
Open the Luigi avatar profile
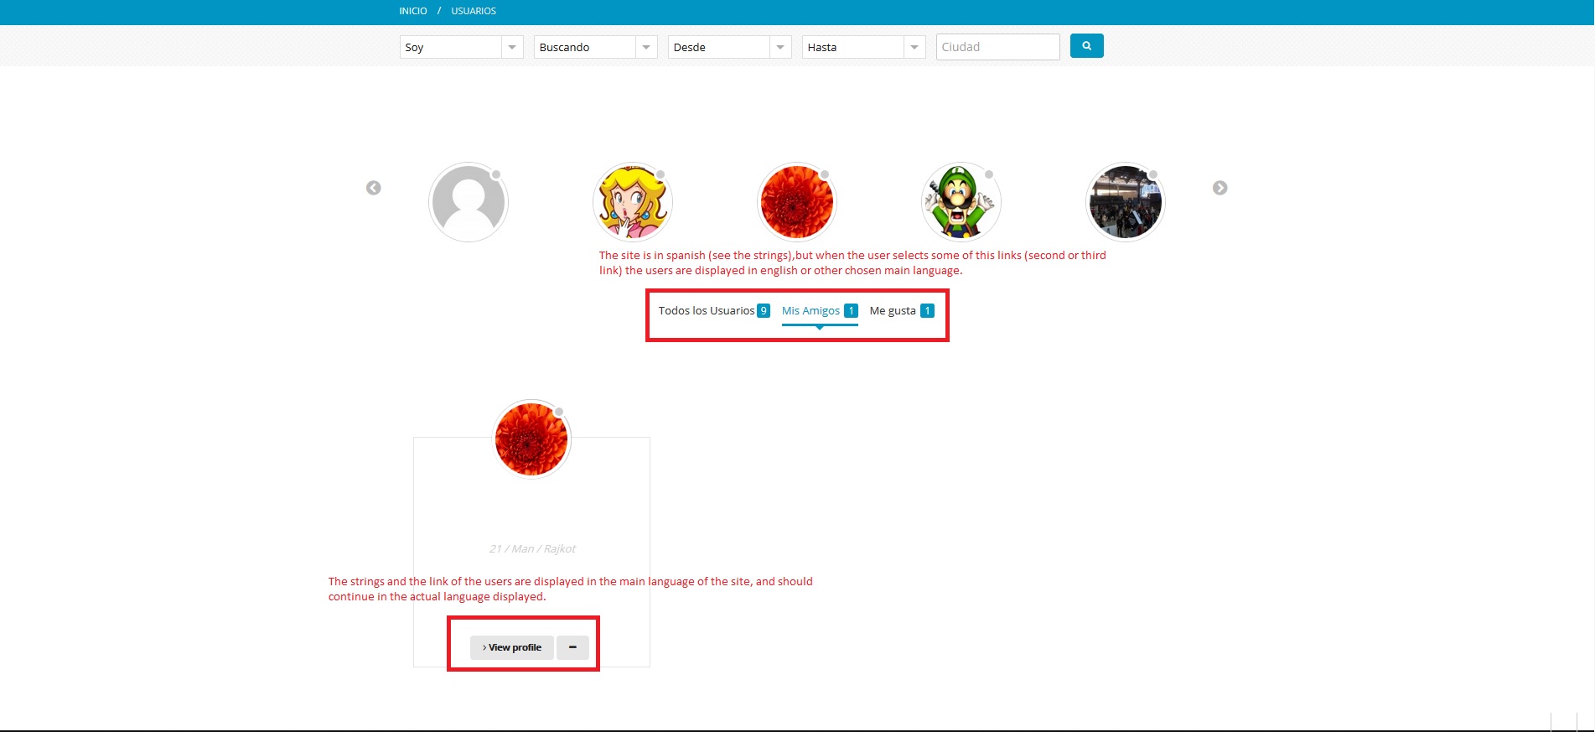[x=961, y=202]
